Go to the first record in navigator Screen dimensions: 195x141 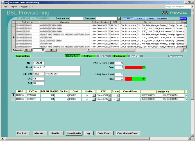pyautogui.click(x=26, y=50)
